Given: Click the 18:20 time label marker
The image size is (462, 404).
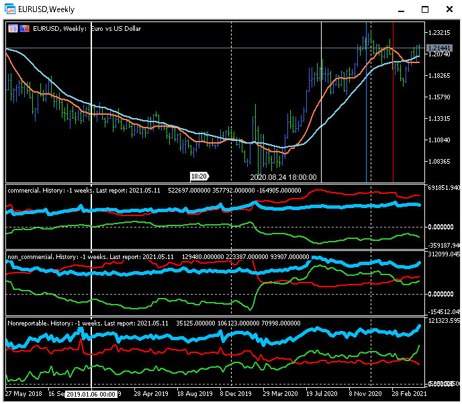Looking at the screenshot, I should [x=199, y=176].
